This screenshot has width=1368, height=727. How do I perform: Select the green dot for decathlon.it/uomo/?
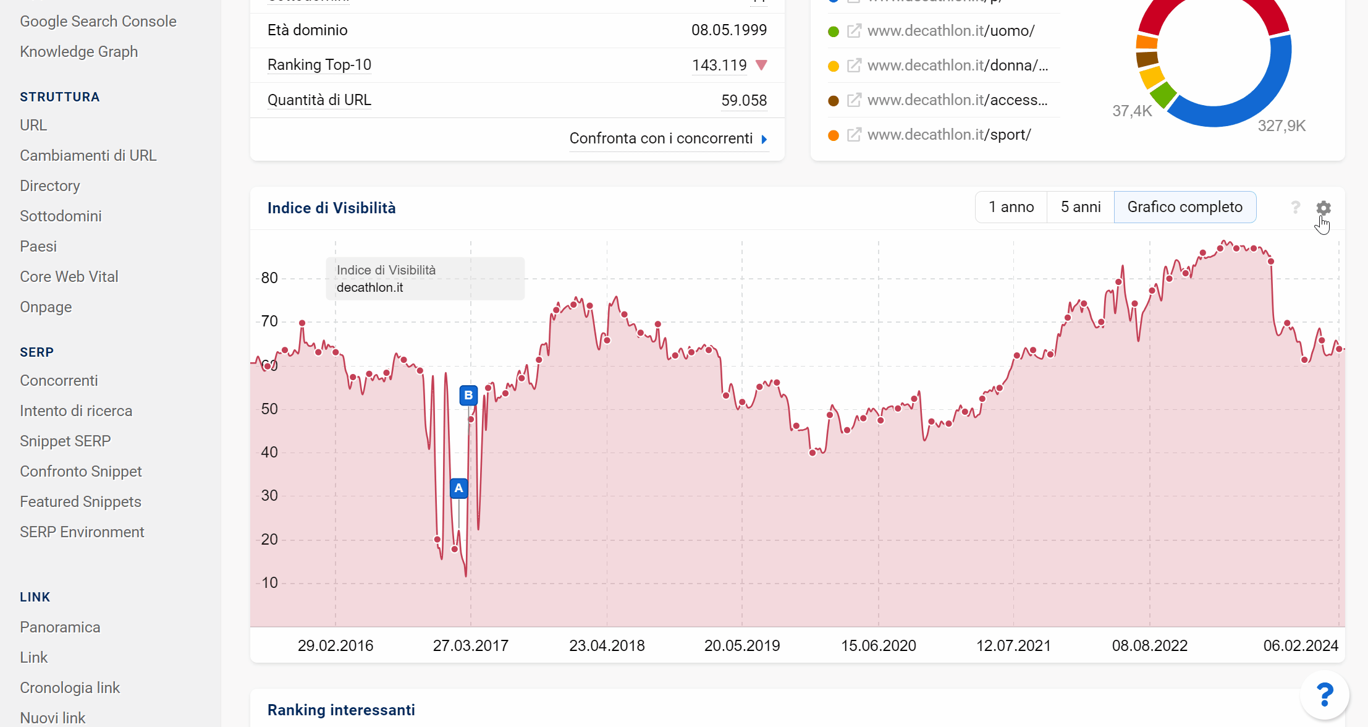tap(833, 32)
